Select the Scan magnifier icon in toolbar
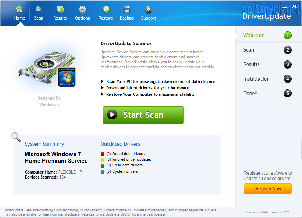The height and width of the screenshot is (218, 302). click(38, 10)
